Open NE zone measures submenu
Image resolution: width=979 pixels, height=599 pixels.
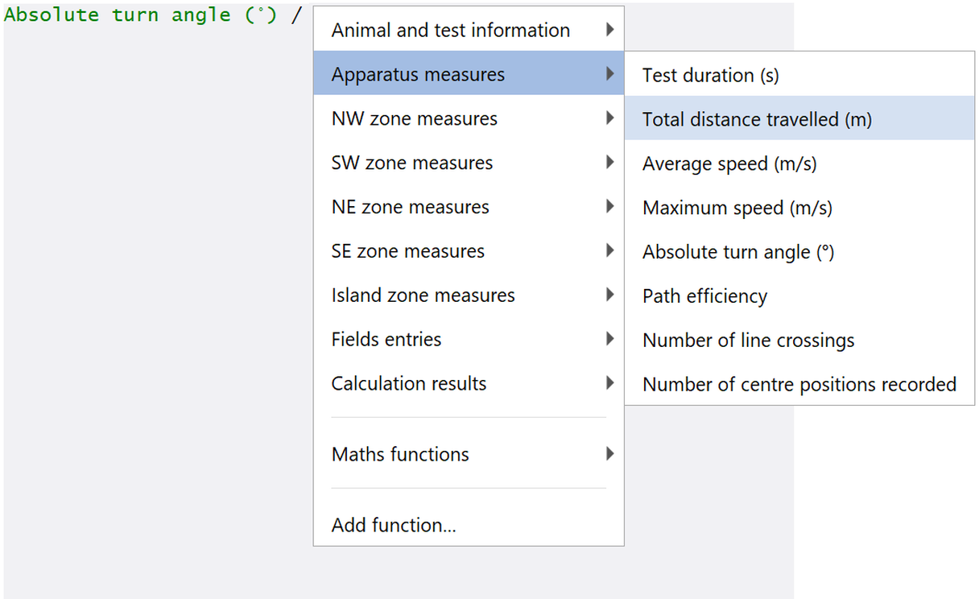[x=469, y=207]
